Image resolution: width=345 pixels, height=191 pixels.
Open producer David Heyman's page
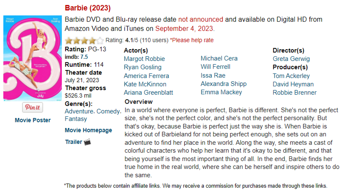point(293,84)
